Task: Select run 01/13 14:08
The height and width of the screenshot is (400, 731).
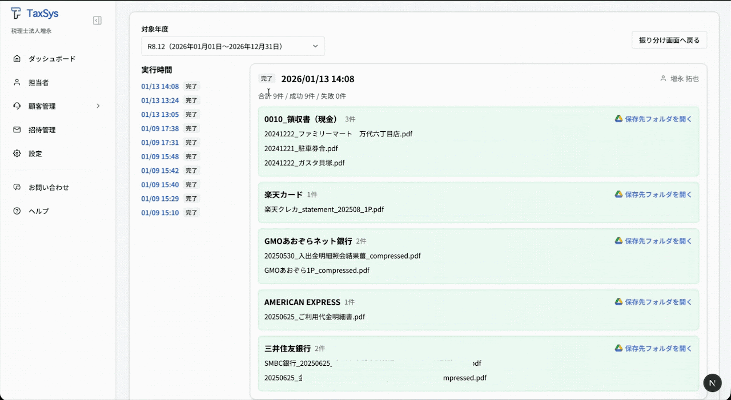Action: [160, 87]
